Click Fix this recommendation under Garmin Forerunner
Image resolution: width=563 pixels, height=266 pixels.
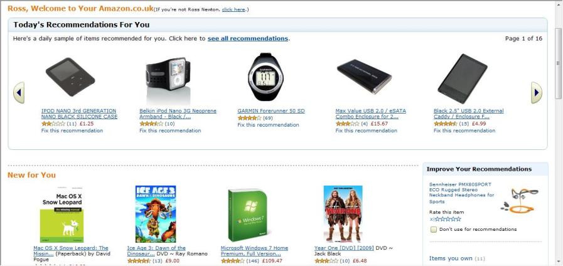click(x=268, y=125)
